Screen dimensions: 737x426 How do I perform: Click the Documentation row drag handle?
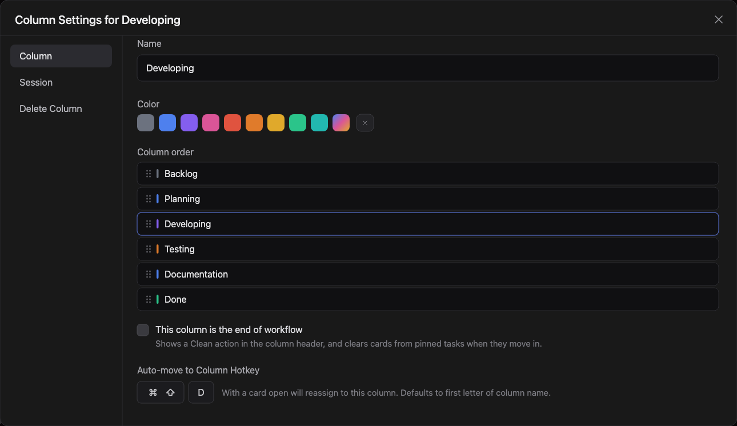[x=149, y=274]
